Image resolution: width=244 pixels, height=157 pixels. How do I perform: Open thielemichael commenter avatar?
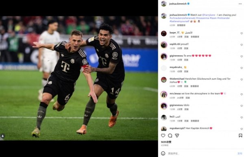click(x=164, y=80)
